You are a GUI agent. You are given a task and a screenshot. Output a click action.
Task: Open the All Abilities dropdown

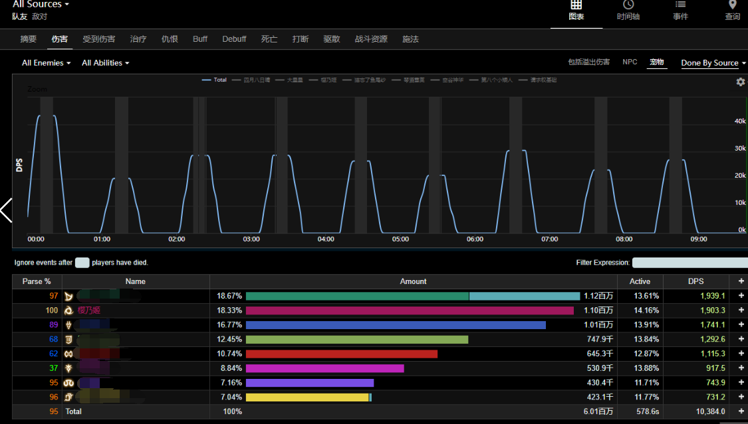coord(105,63)
